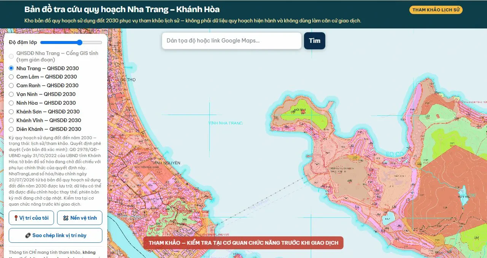The height and width of the screenshot is (258, 487).
Task: Select Cam Ranh – QHSDĐ 2030 layer
Action: pyautogui.click(x=11, y=86)
